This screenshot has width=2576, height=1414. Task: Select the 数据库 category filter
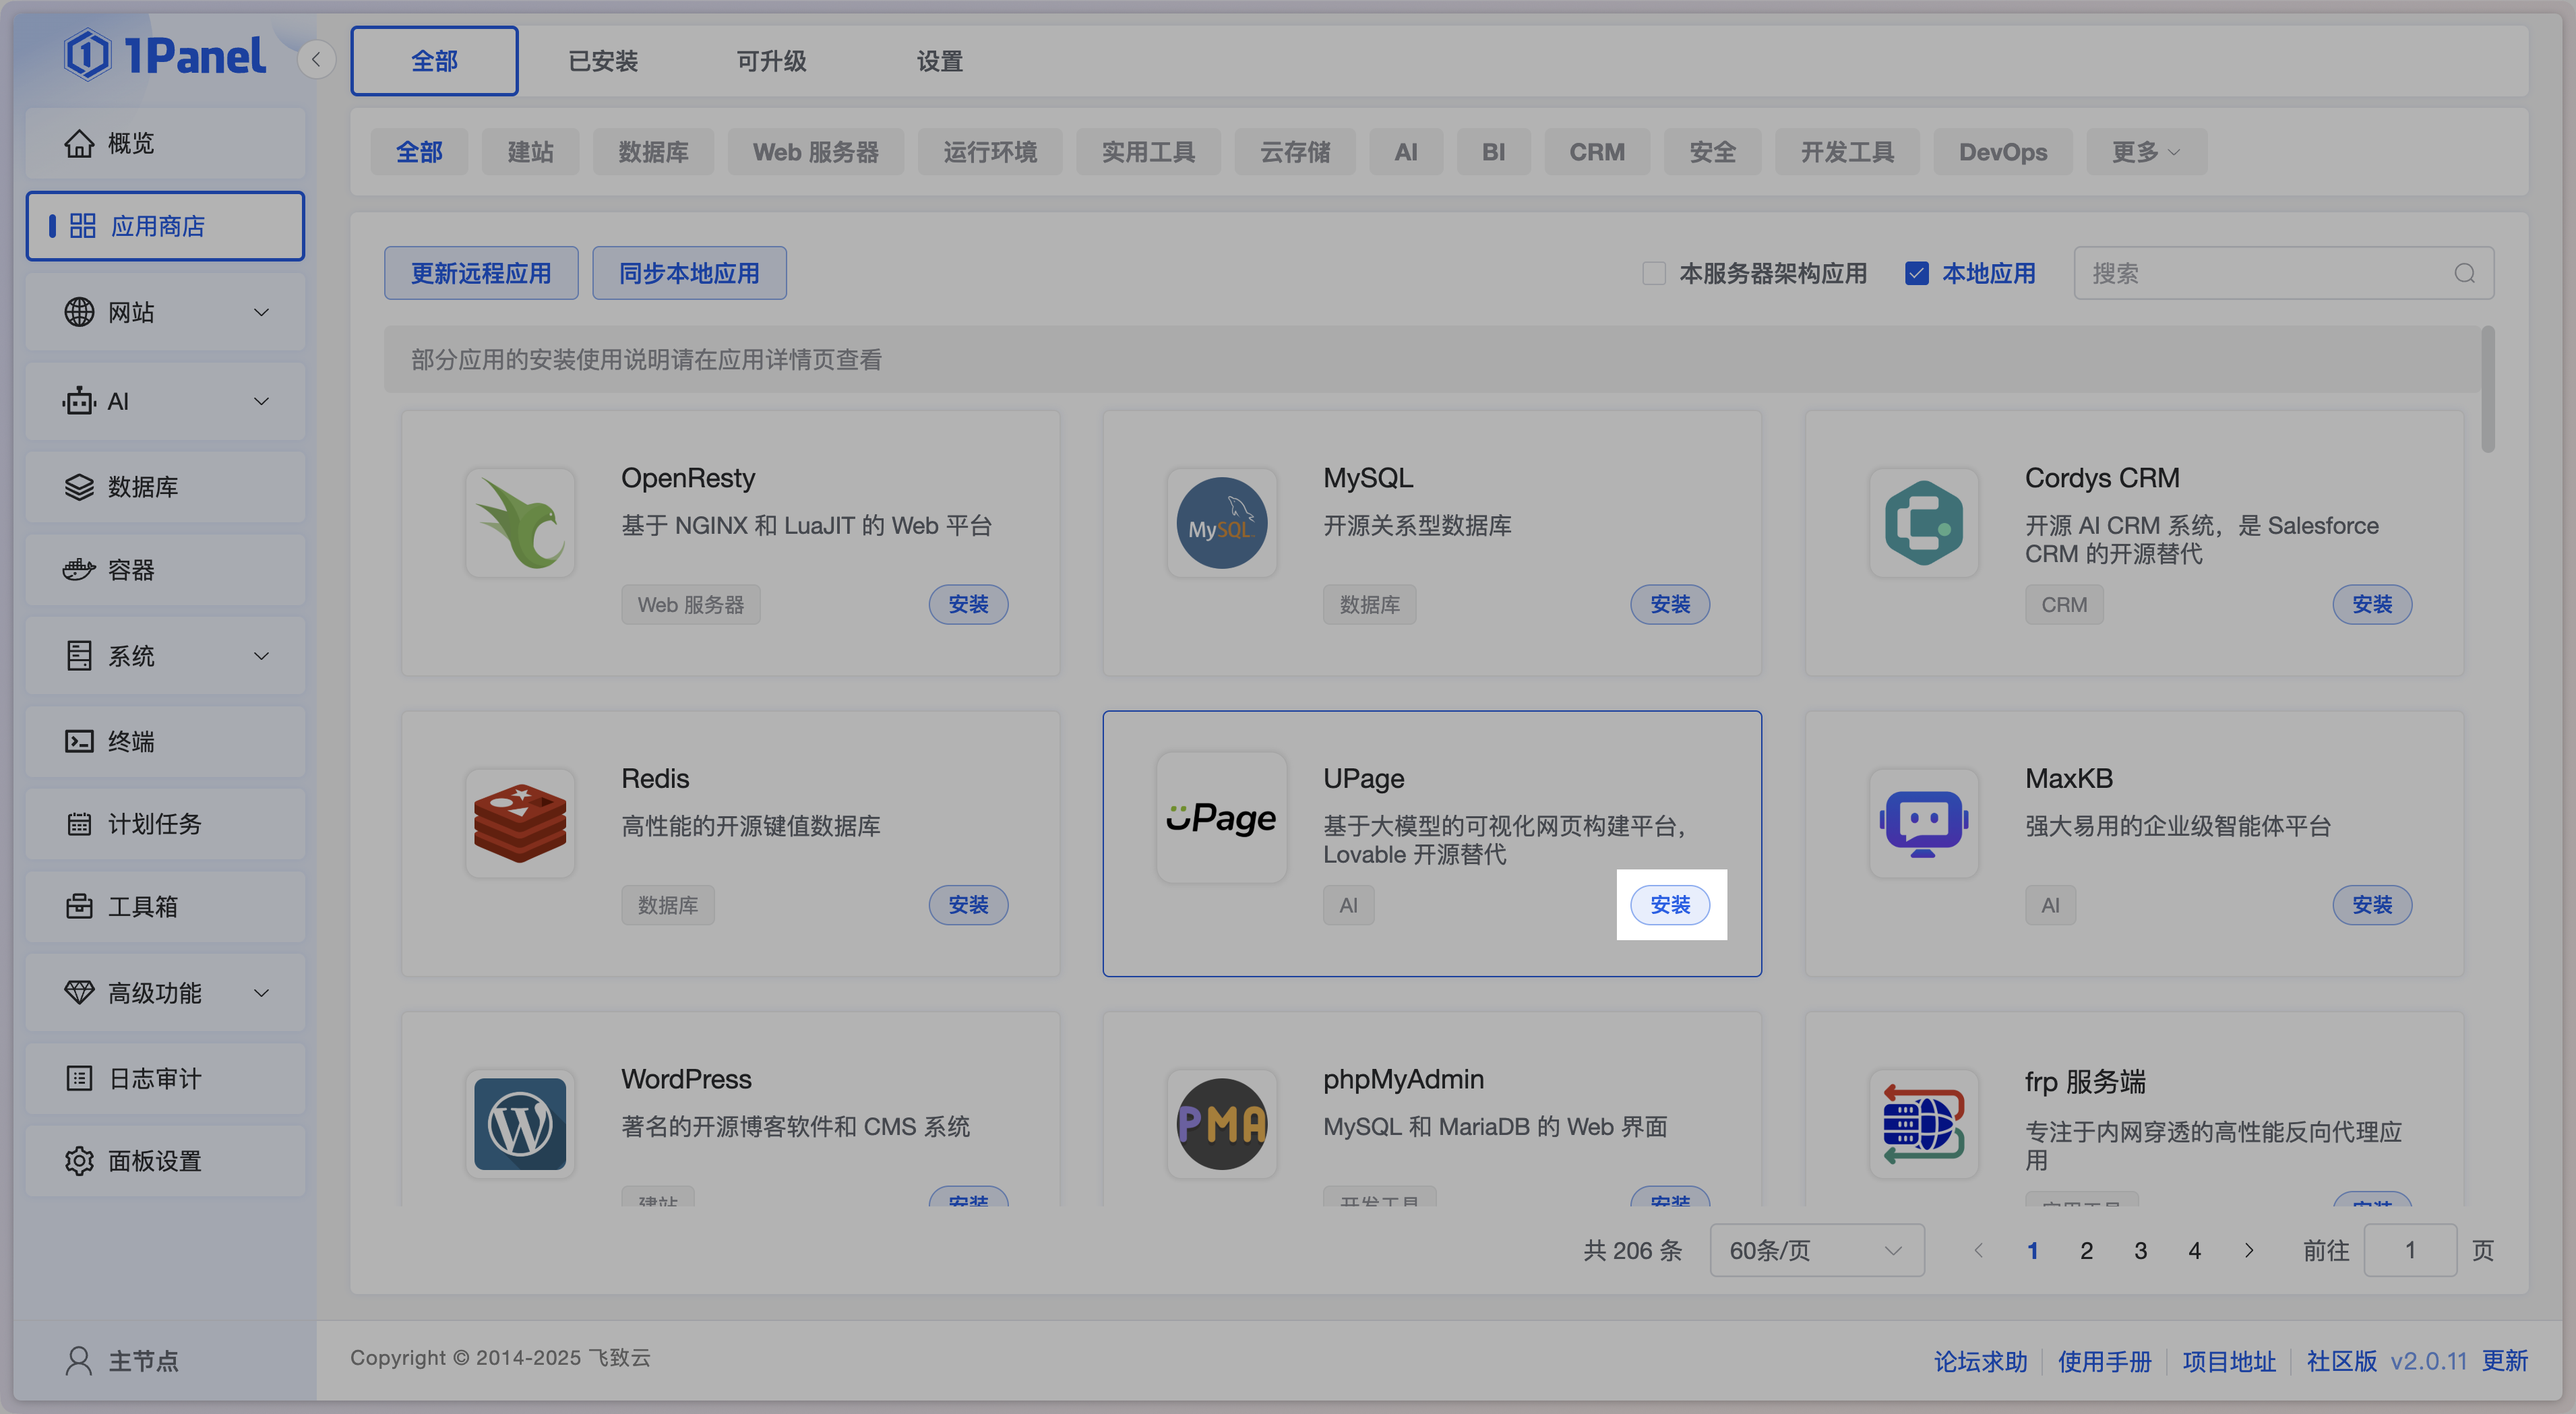(x=653, y=152)
